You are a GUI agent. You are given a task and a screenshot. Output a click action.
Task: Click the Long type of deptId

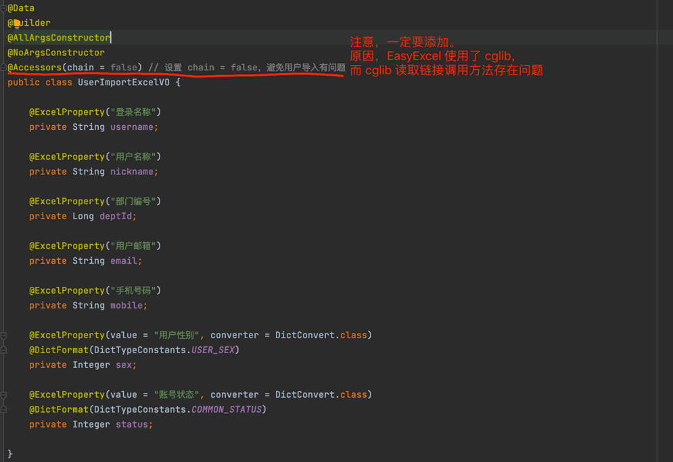(x=83, y=216)
